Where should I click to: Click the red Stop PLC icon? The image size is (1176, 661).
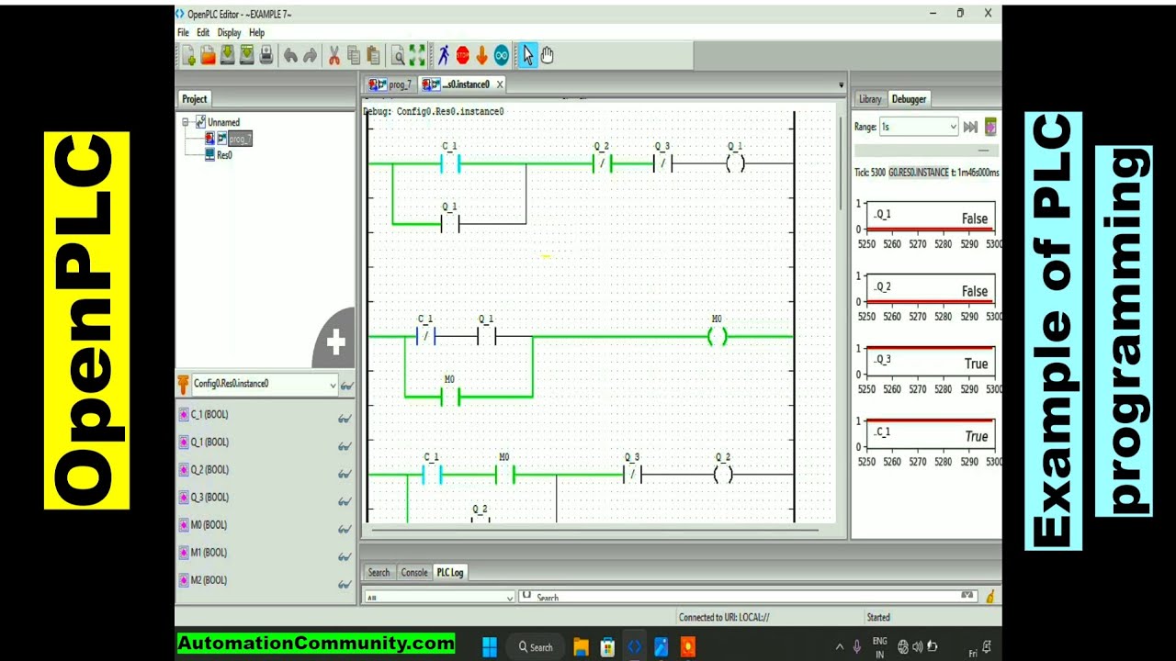point(462,56)
